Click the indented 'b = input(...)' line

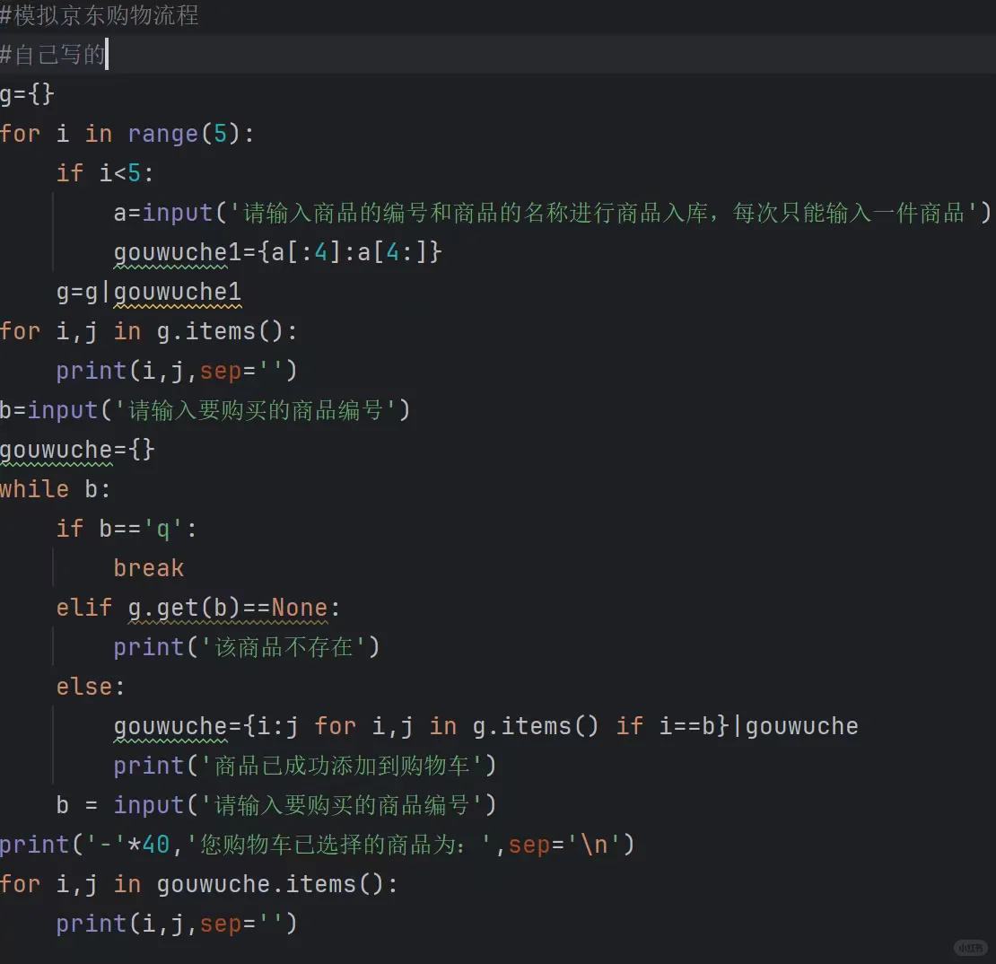coord(276,805)
